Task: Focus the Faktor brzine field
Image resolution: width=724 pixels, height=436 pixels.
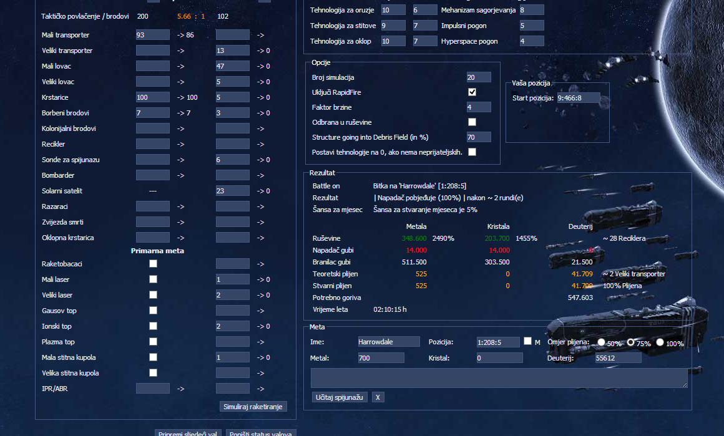Action: pos(479,107)
